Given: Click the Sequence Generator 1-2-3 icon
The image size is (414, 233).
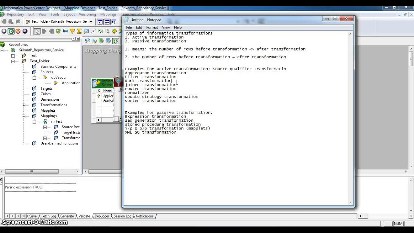Looking at the screenshot, I should click(93, 31).
